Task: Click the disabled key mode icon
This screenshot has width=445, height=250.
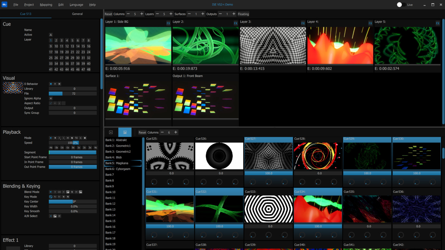Action: pyautogui.click(x=51, y=197)
